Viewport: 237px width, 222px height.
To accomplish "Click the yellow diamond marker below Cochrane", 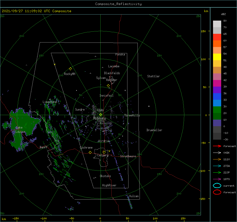I will coord(90,152).
